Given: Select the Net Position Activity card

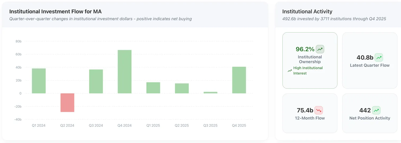Looking at the screenshot, I should [x=370, y=113].
